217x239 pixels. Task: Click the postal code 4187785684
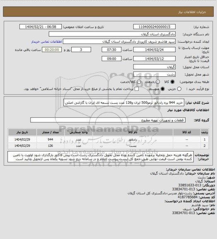click(188, 197)
